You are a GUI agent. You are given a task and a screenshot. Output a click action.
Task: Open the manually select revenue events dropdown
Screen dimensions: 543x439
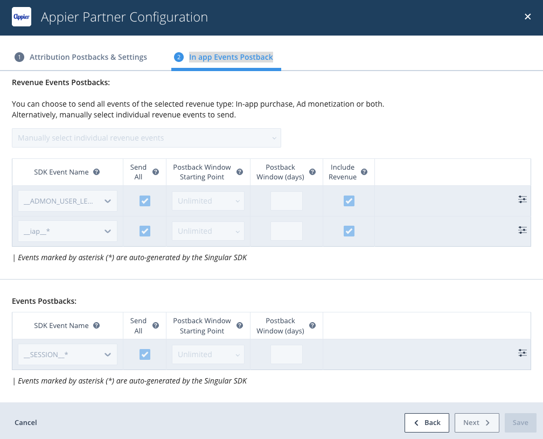[x=147, y=138]
